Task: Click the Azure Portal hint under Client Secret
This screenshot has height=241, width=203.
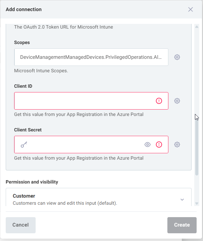Action: (x=79, y=158)
